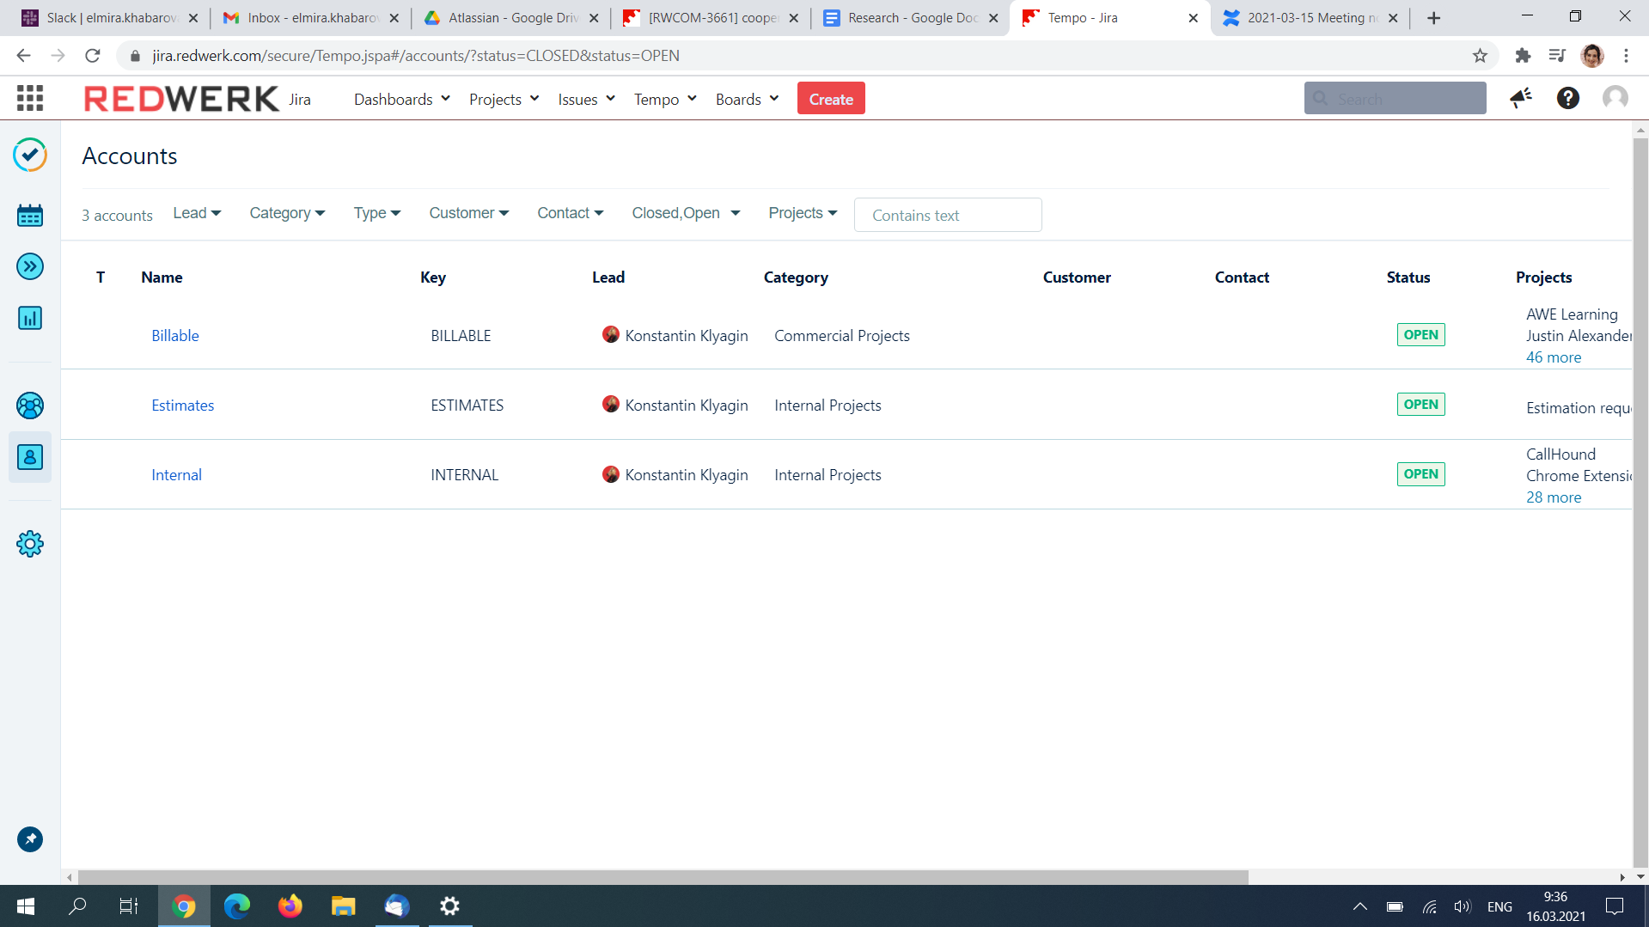Open the Tempo menu in navigation
The image size is (1649, 927).
[665, 99]
